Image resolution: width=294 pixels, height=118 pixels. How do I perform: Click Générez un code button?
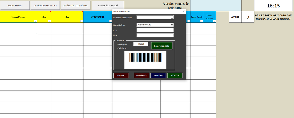pyautogui.click(x=162, y=46)
